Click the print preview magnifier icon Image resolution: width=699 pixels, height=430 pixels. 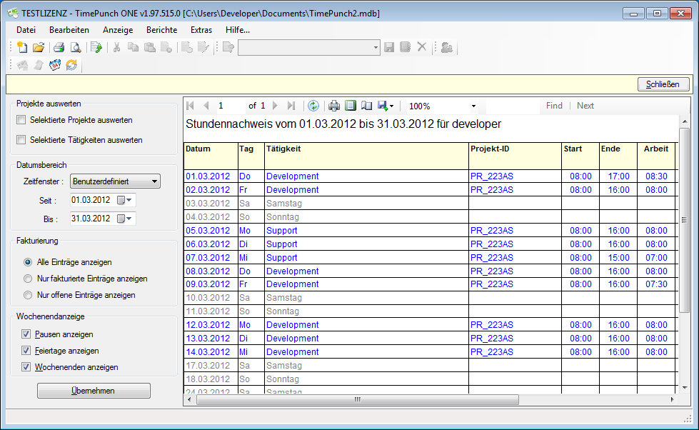coord(75,48)
